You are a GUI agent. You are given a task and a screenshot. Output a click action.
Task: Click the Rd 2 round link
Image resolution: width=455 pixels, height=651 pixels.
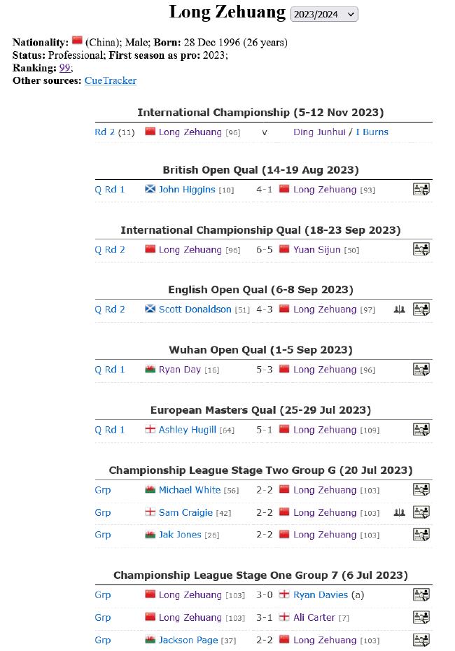click(x=104, y=132)
